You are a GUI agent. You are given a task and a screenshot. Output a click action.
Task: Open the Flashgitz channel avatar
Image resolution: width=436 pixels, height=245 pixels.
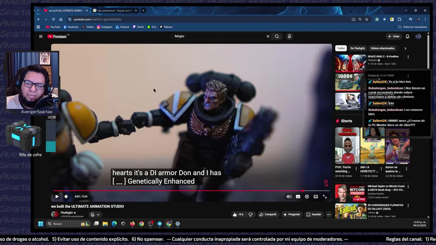pyautogui.click(x=54, y=214)
